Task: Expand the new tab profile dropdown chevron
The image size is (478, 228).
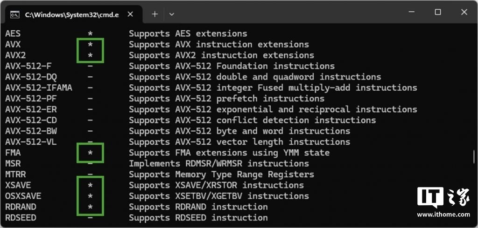Action: [x=171, y=14]
